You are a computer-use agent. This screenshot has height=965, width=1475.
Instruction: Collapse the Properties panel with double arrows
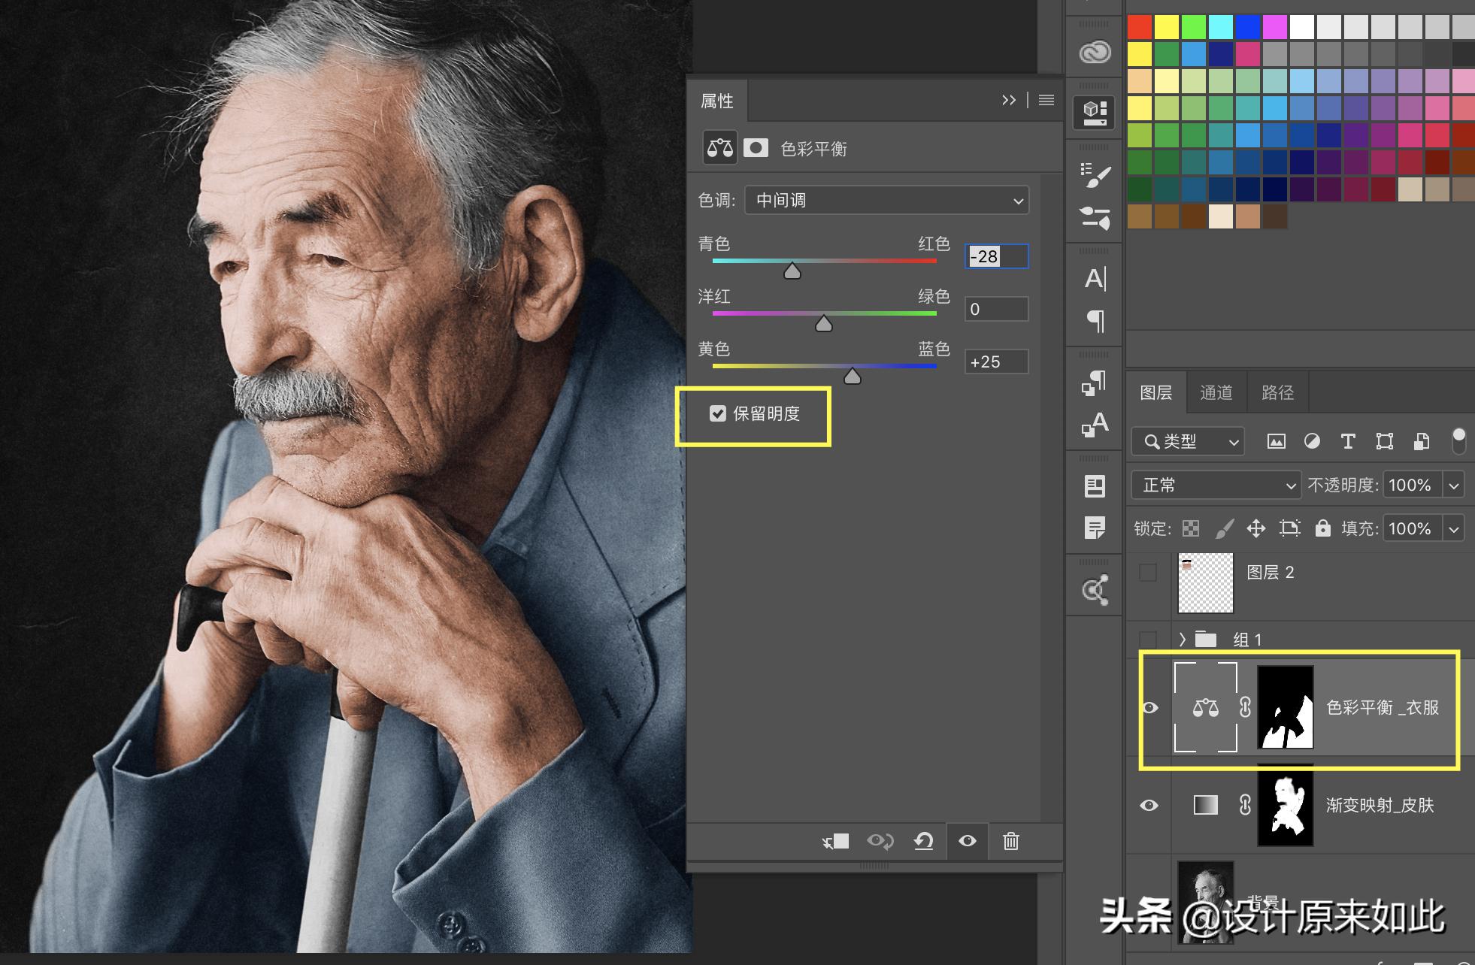coord(1009,100)
